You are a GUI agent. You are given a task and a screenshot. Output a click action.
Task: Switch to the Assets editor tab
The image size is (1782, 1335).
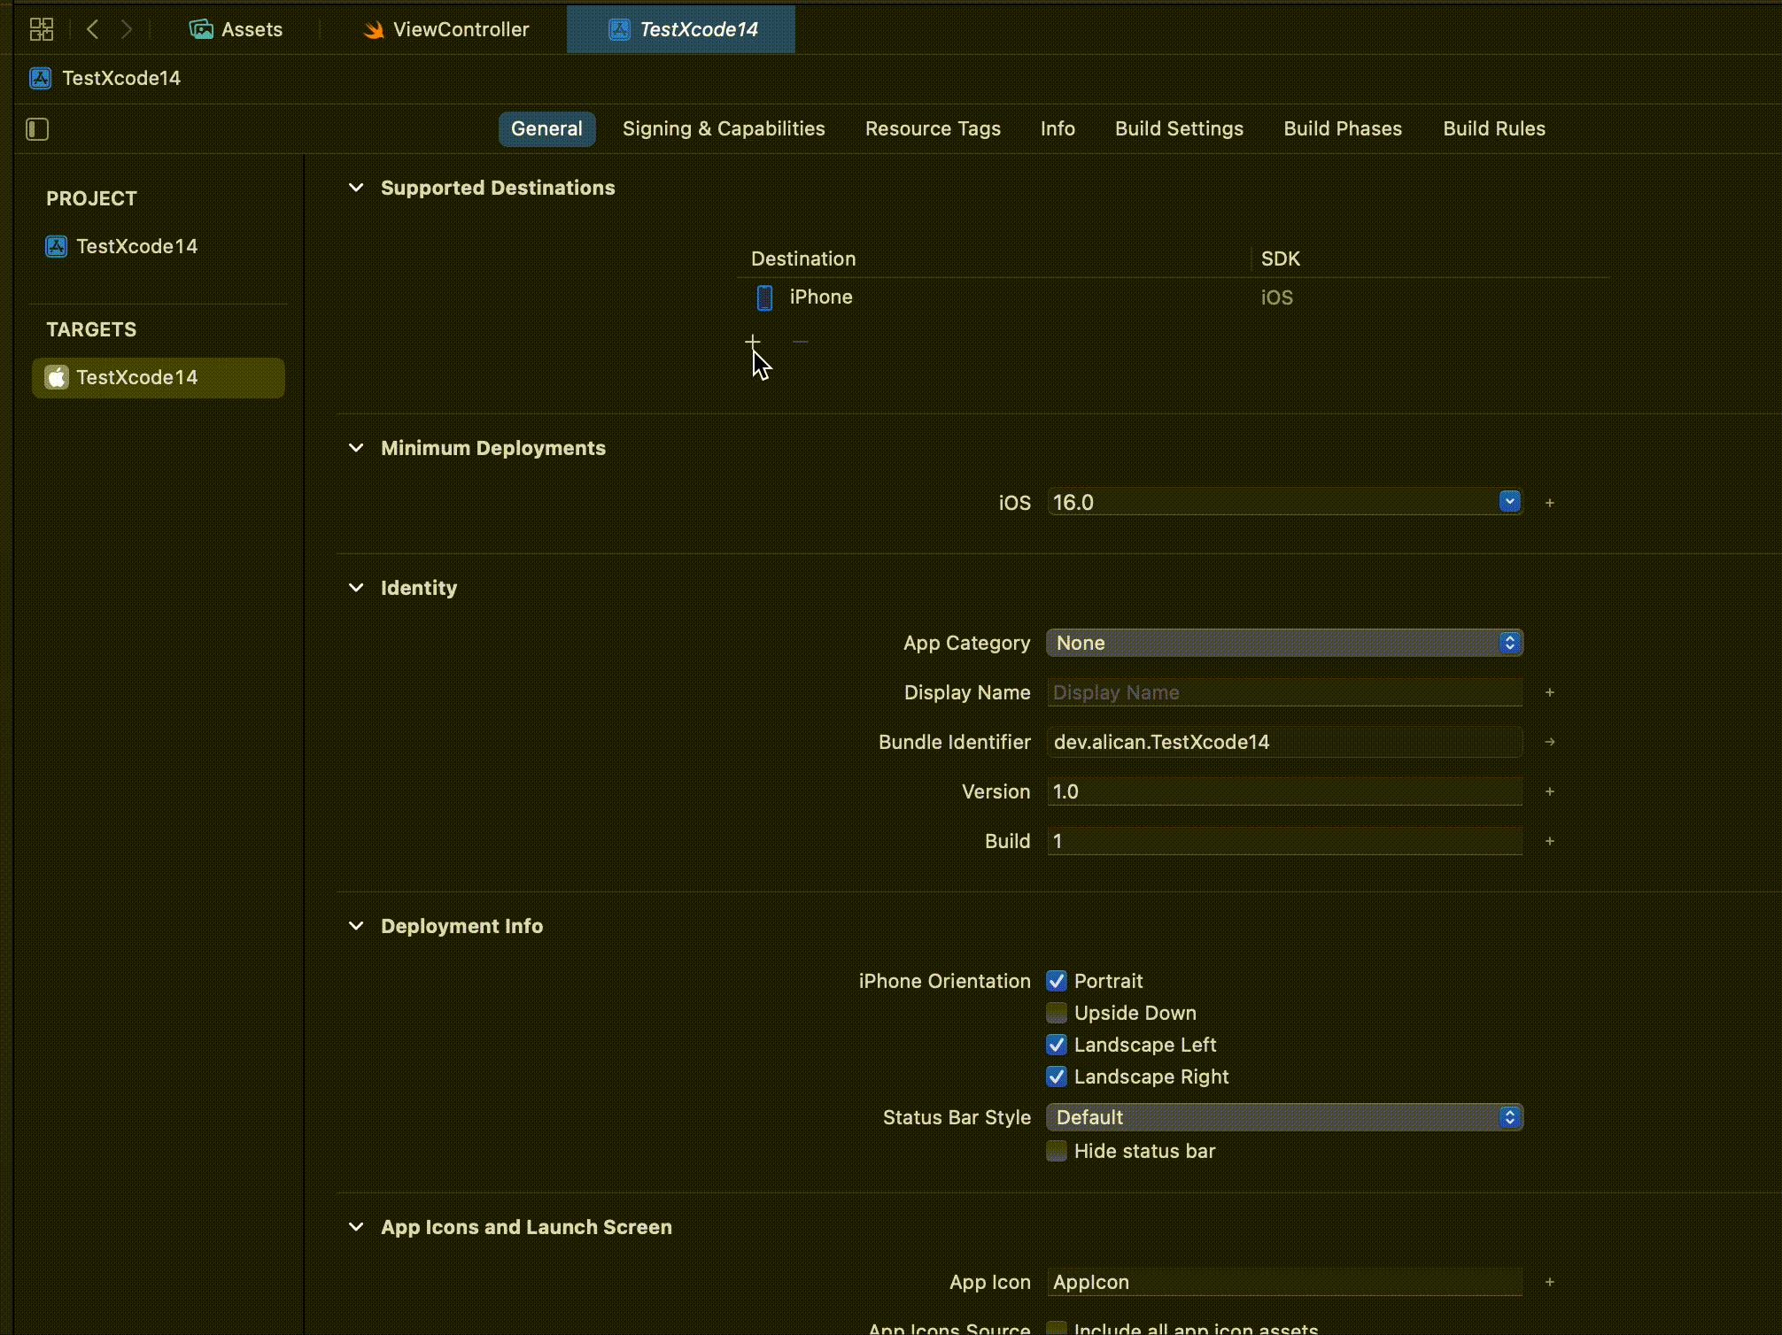[236, 29]
